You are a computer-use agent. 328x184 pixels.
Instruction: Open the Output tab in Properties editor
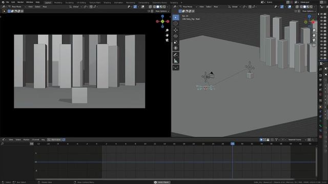coord(320,80)
